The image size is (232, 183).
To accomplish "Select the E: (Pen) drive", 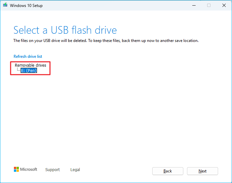I will pyautogui.click(x=29, y=71).
